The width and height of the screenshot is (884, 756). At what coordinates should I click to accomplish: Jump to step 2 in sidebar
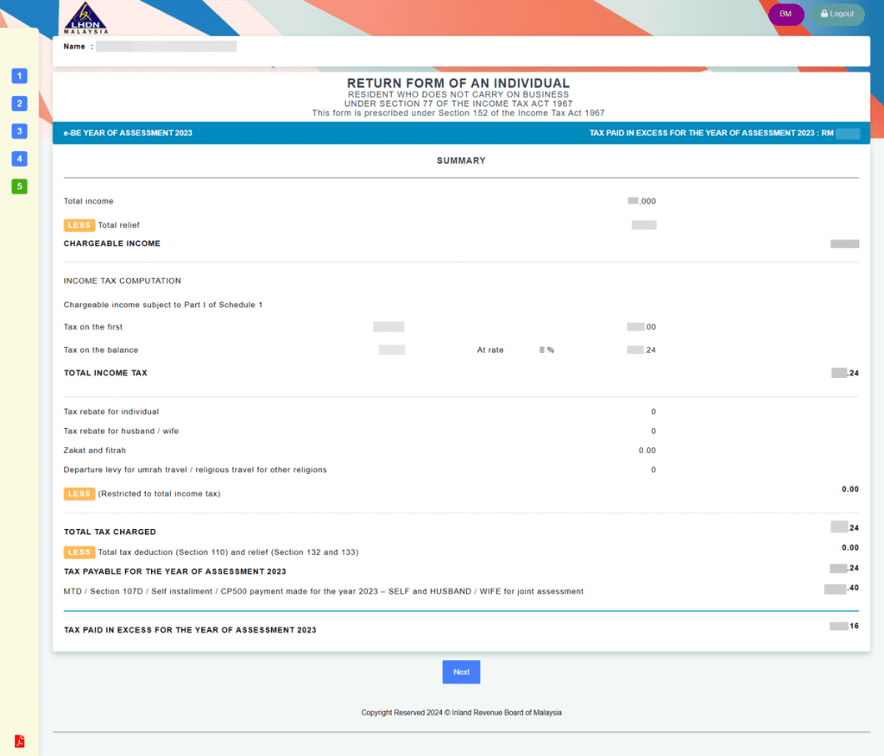19,104
